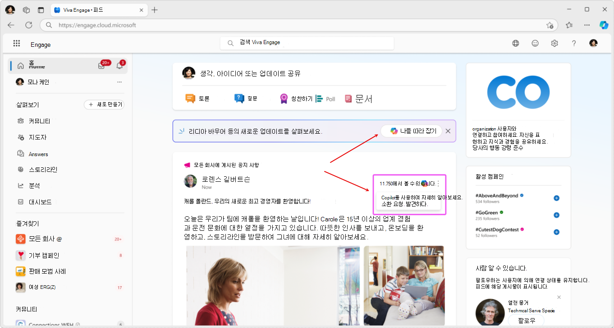Open the #AboveAndBeyond hashtag

pos(497,196)
